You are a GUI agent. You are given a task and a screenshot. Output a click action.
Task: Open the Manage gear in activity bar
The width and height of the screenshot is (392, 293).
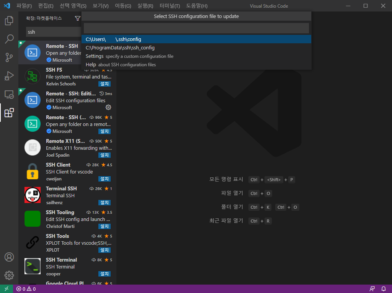9,275
